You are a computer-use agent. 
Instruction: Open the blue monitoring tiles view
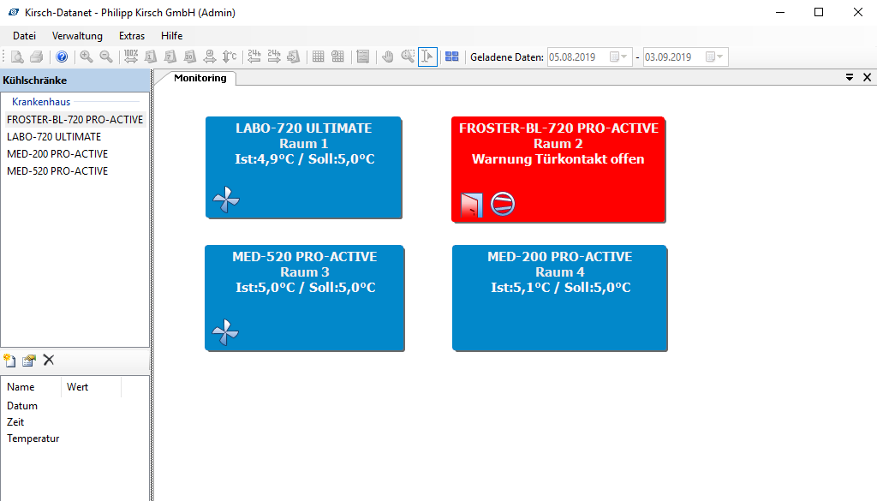(452, 57)
